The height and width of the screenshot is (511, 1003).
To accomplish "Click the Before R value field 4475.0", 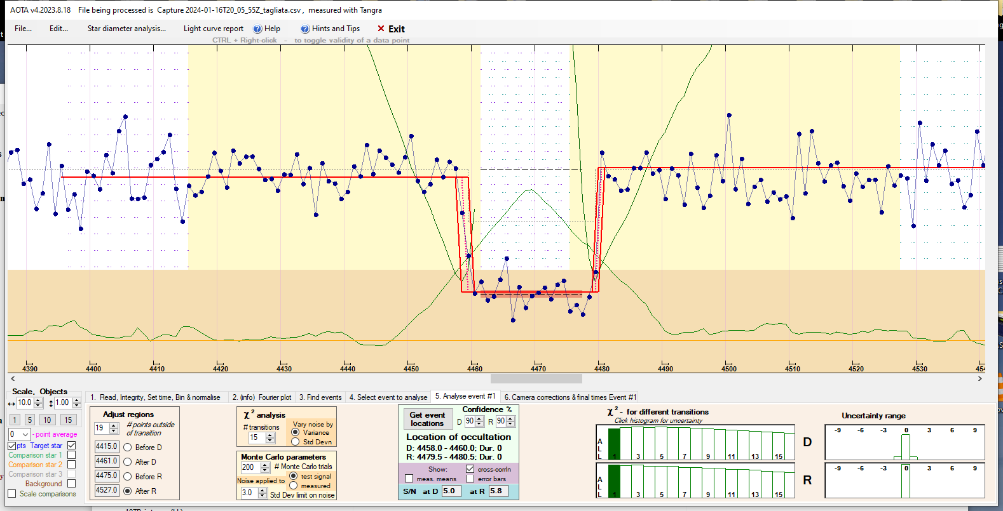I will coord(107,476).
